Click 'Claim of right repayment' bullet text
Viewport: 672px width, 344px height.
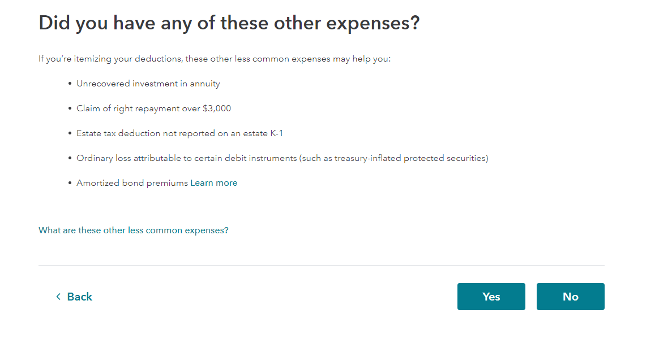tap(130, 108)
